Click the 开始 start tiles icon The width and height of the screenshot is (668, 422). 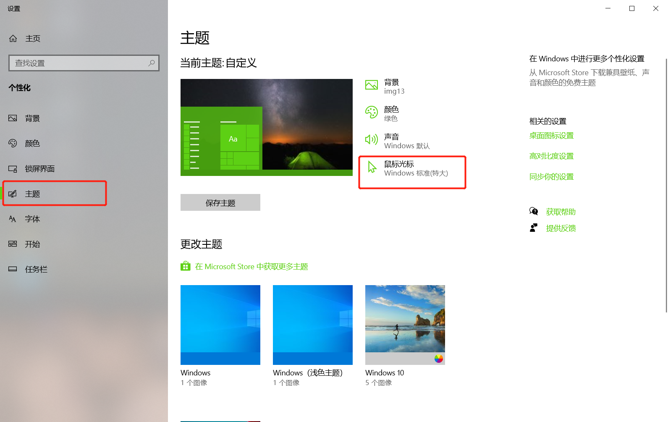coord(13,244)
